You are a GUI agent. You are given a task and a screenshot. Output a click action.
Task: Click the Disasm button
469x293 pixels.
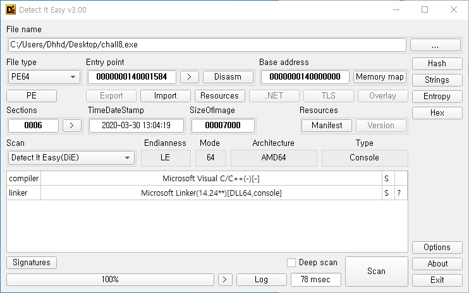[x=228, y=77]
